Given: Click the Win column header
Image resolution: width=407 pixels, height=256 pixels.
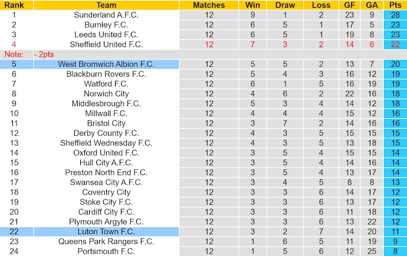Looking at the screenshot, I should click(252, 5).
